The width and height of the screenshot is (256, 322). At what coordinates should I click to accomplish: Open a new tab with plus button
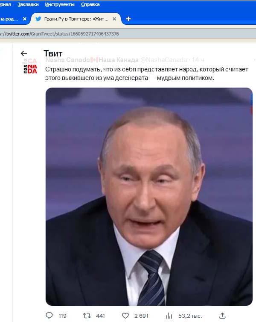pyautogui.click(x=128, y=19)
